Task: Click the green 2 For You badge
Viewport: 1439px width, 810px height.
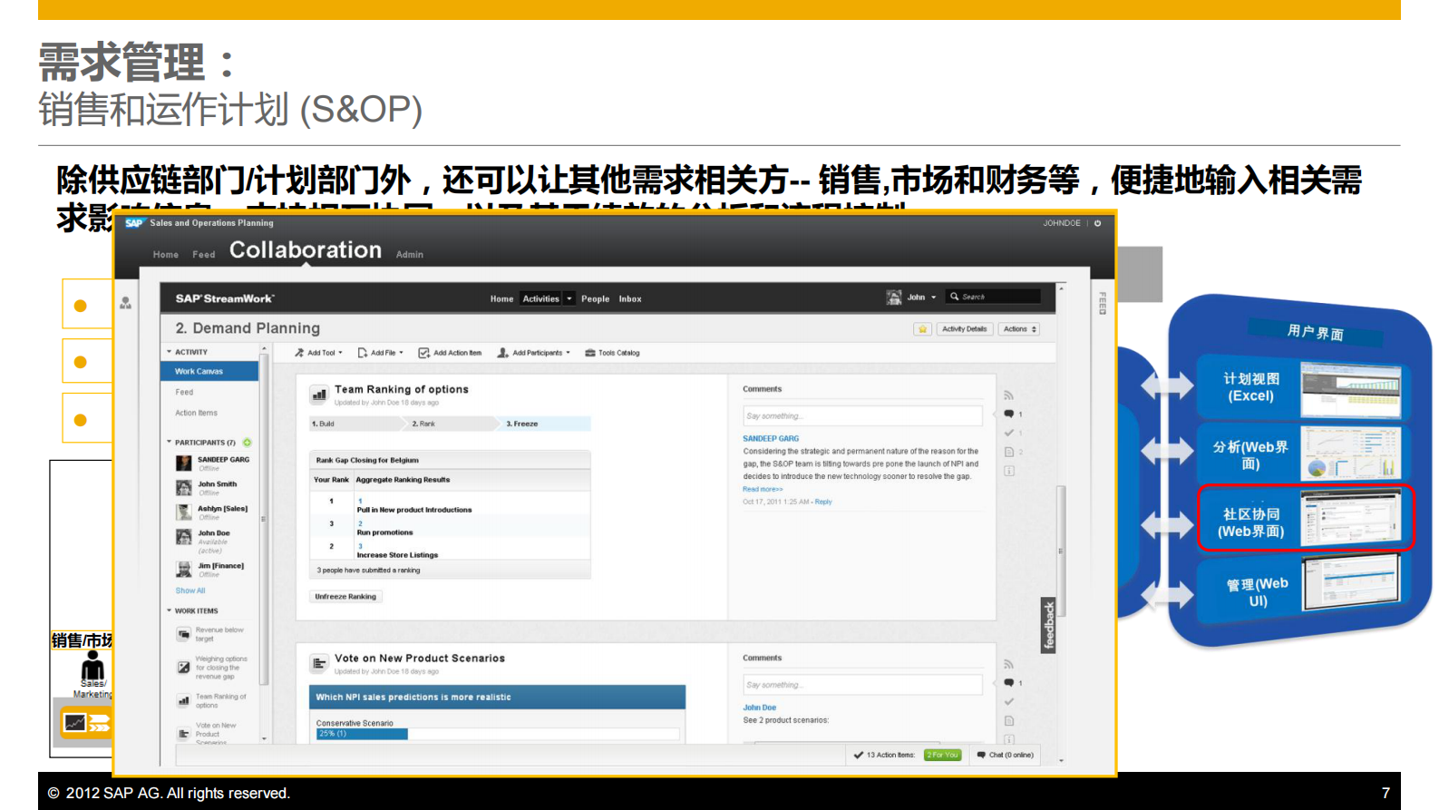Action: point(942,755)
